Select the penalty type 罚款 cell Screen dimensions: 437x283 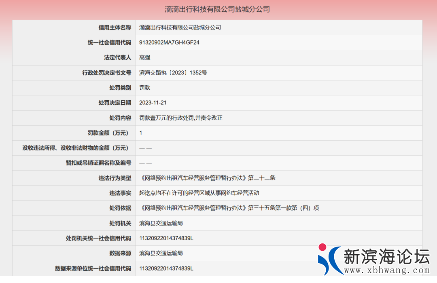(145, 88)
